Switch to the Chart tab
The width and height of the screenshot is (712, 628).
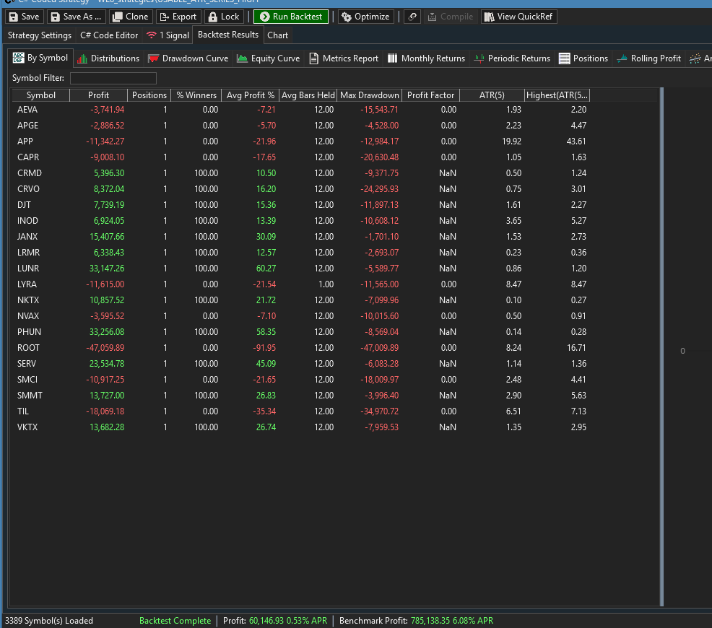pyautogui.click(x=277, y=35)
